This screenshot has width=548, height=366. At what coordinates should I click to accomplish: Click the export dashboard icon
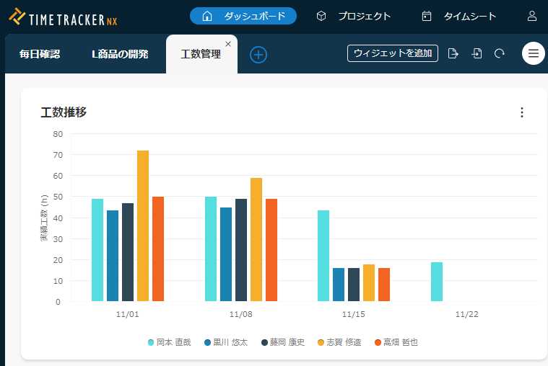point(453,53)
